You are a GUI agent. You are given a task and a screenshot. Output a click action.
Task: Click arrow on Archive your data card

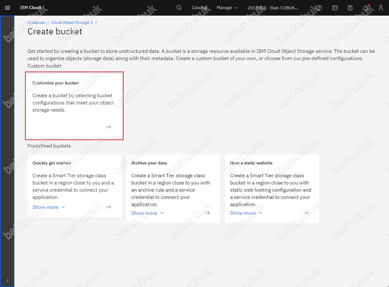tap(207, 213)
